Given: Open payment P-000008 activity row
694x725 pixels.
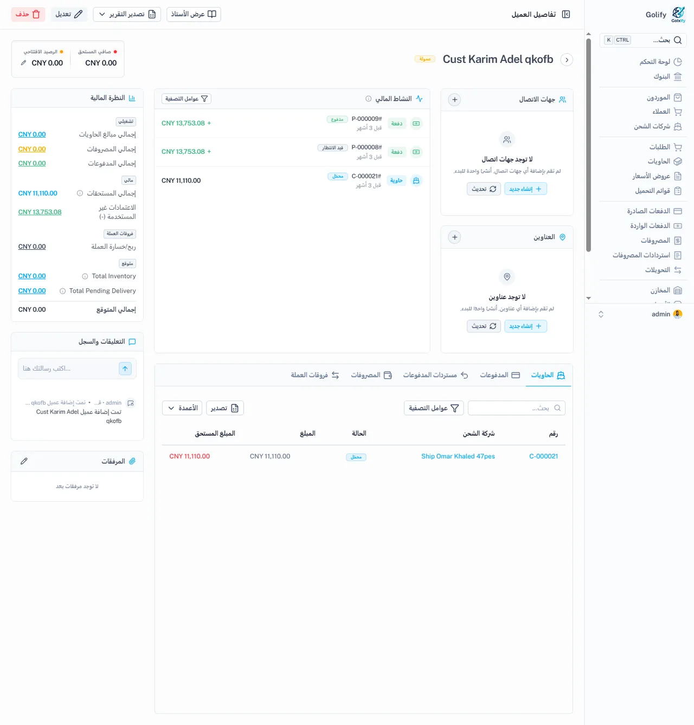Looking at the screenshot, I should [292, 152].
